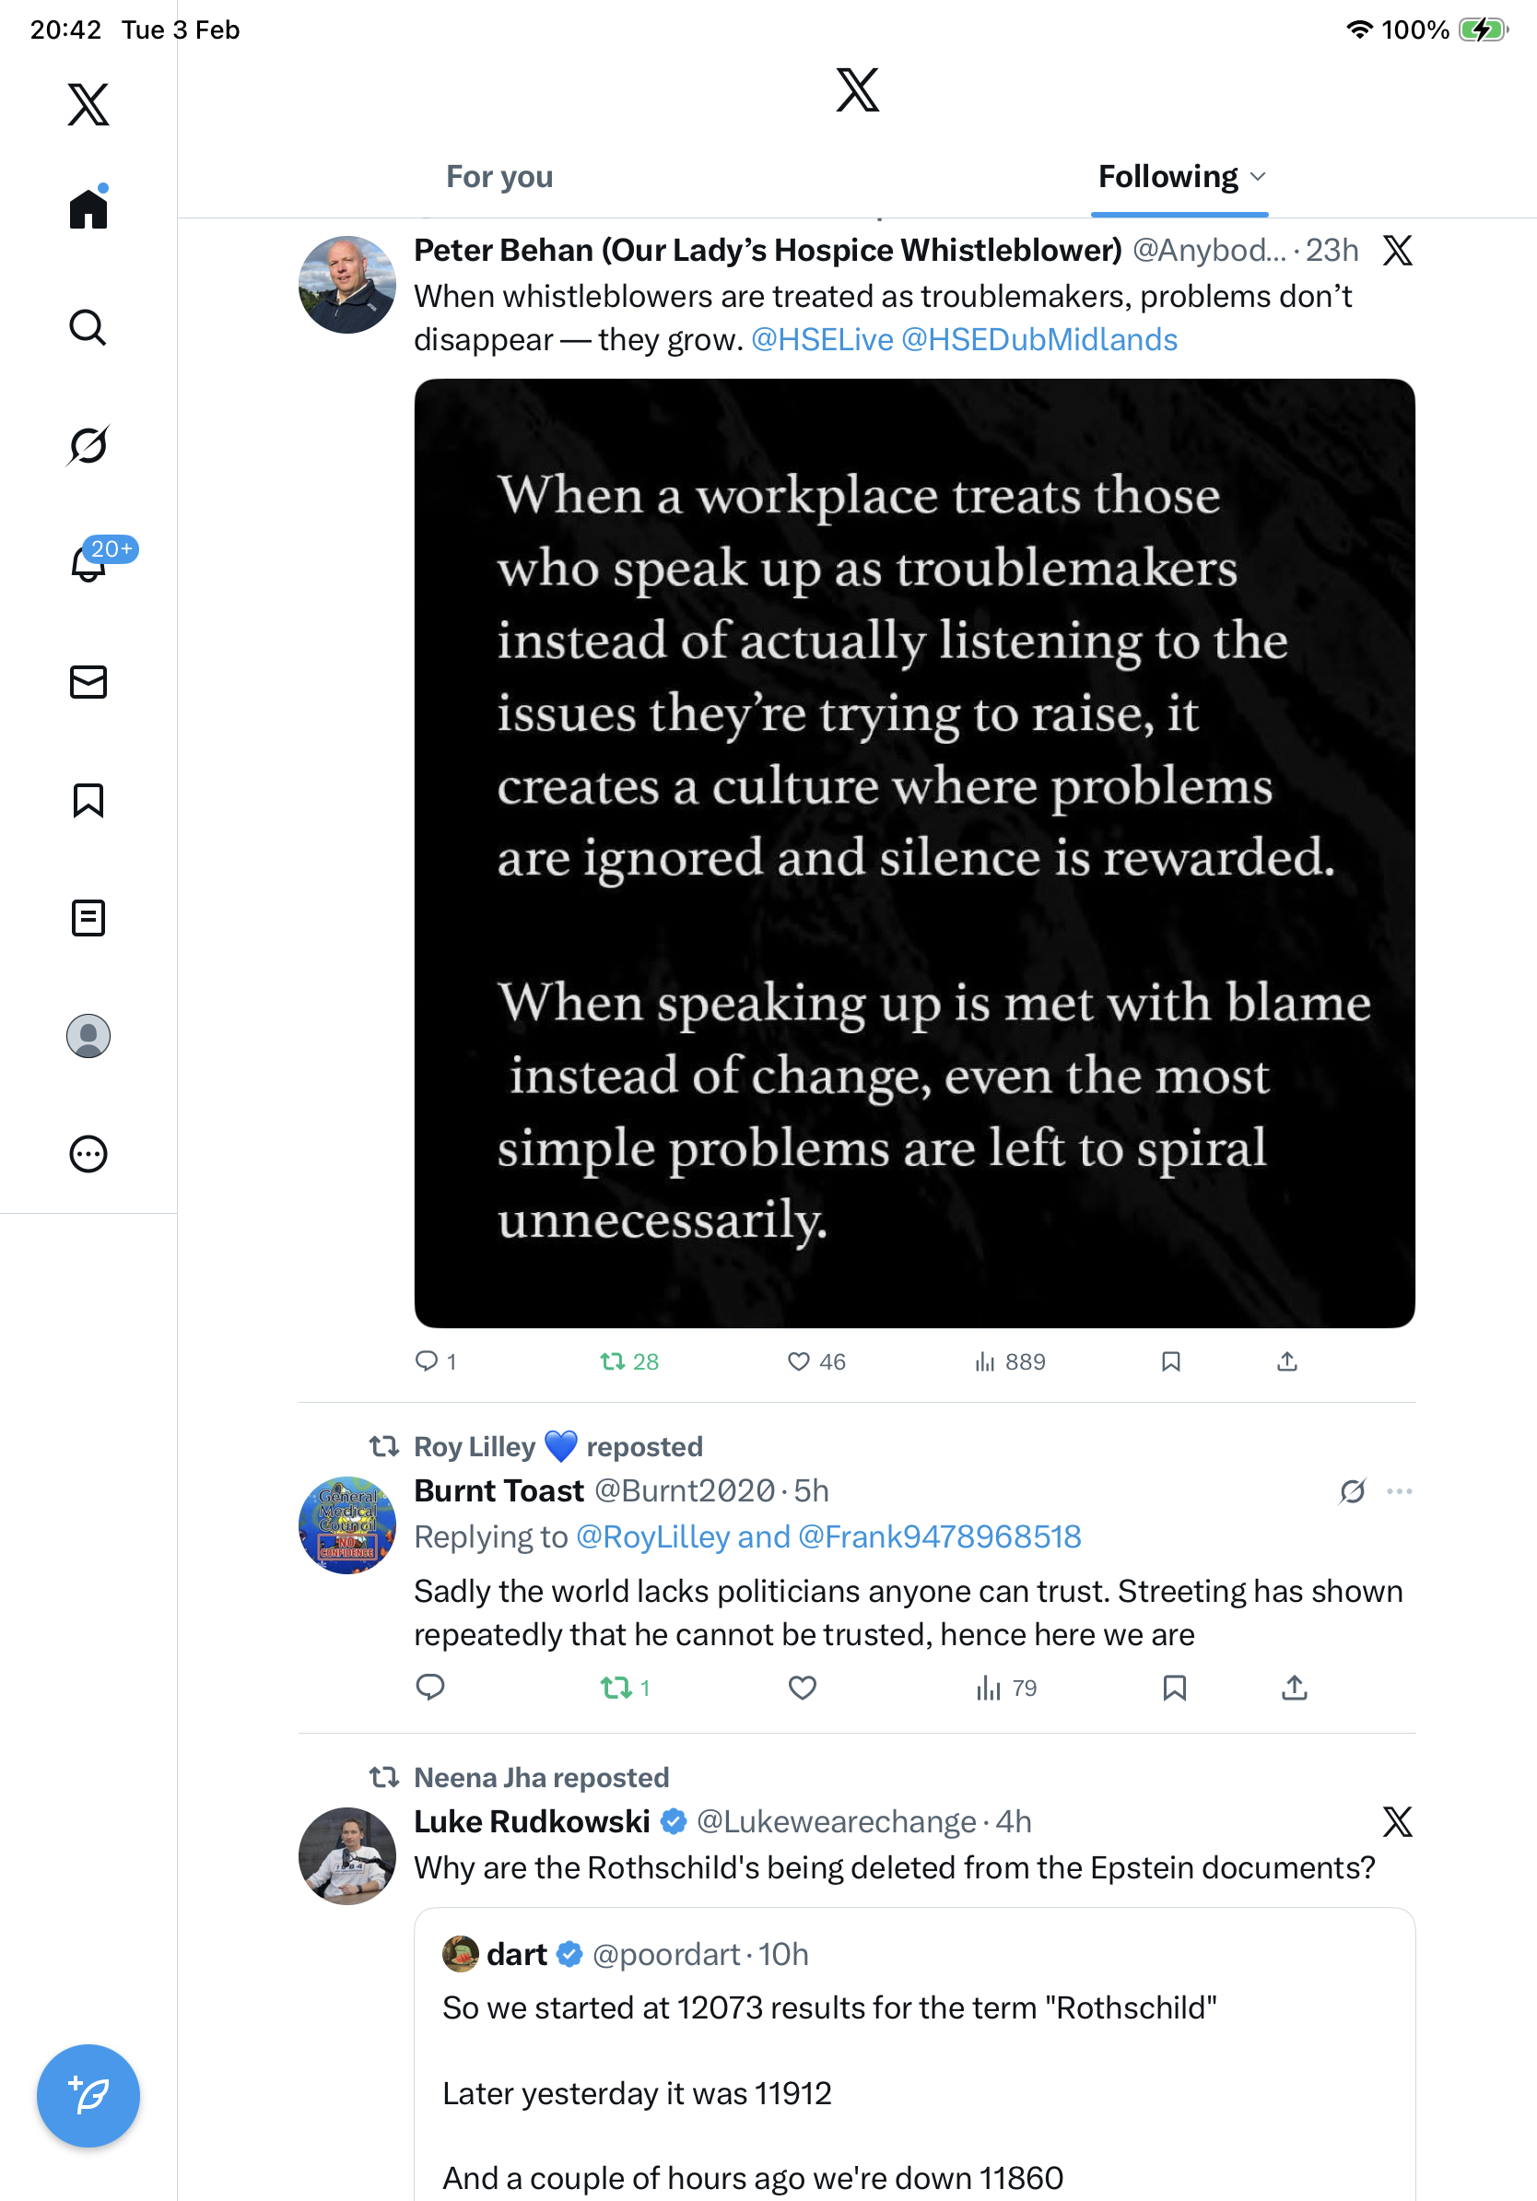This screenshot has height=2201, width=1537.
Task: Bookmark the Burnt Toast reply
Action: [1174, 1689]
